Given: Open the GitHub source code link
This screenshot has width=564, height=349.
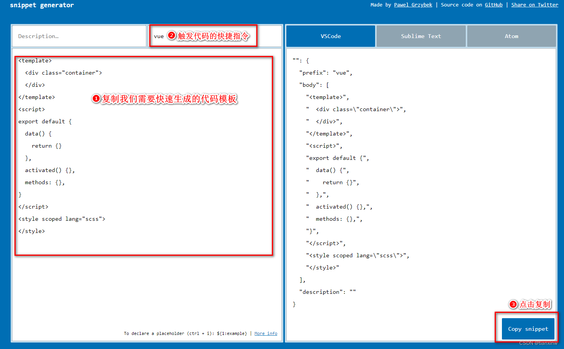Looking at the screenshot, I should coord(494,5).
